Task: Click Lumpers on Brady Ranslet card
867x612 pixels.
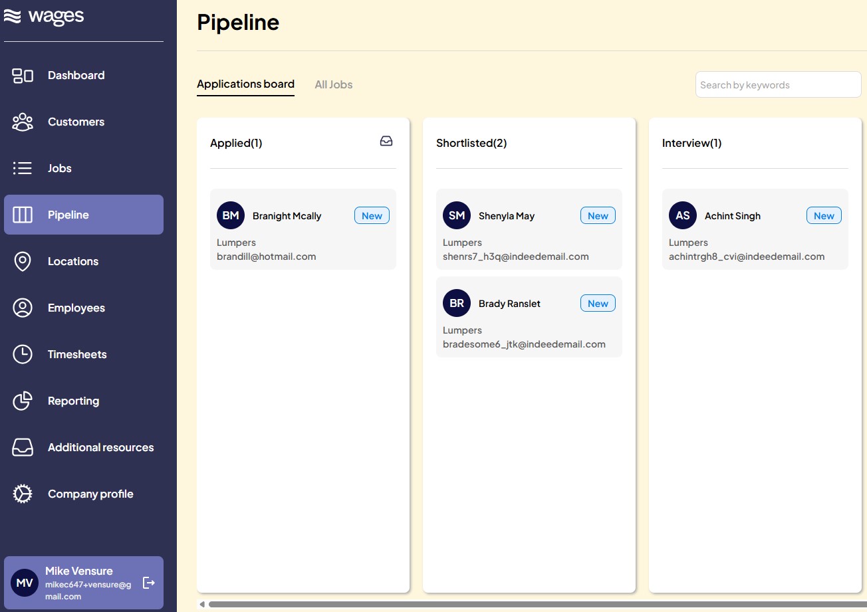Action: [x=462, y=330]
